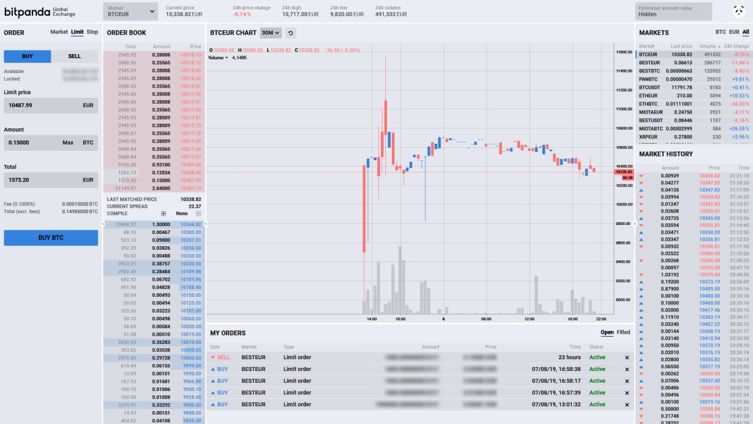Select BESTBTC in the markets list
This screenshot has height=424, width=753.
click(x=694, y=71)
